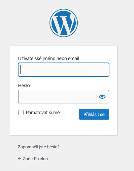The height and width of the screenshot is (171, 134).
Task: Click the Uživatelské jméno nebo email label
Action: [x=48, y=58]
